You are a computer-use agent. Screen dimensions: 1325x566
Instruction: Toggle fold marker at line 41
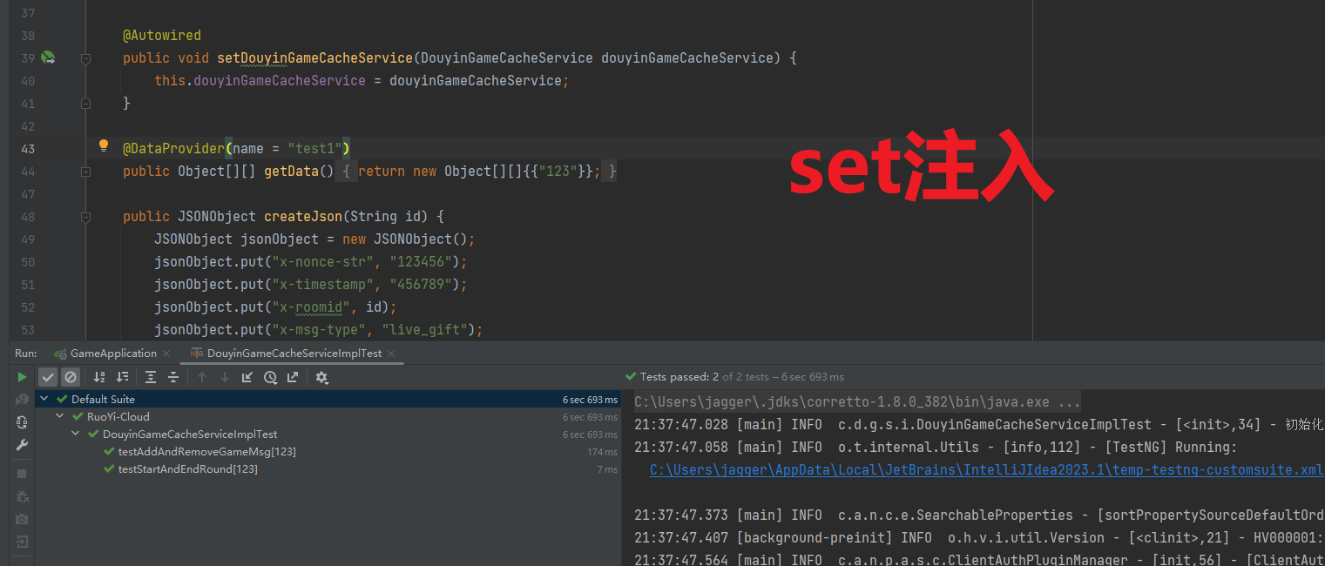coord(85,103)
